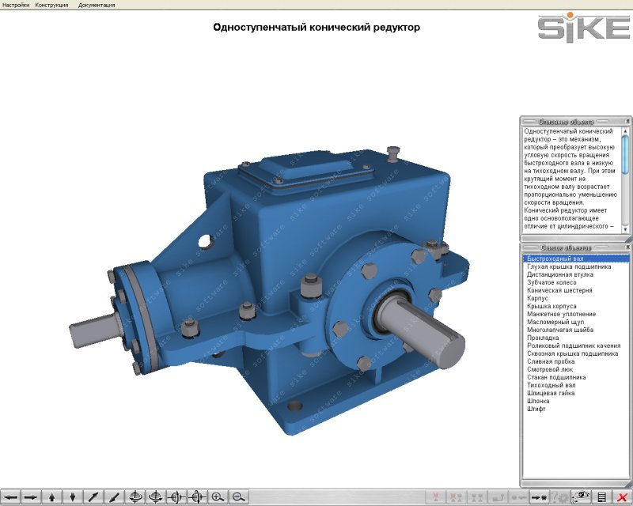Viewport: 633px width, 506px height.
Task: Click the red X exit icon
Action: coord(622,497)
